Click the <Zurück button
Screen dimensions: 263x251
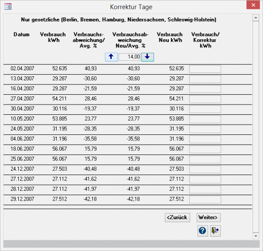point(177,218)
